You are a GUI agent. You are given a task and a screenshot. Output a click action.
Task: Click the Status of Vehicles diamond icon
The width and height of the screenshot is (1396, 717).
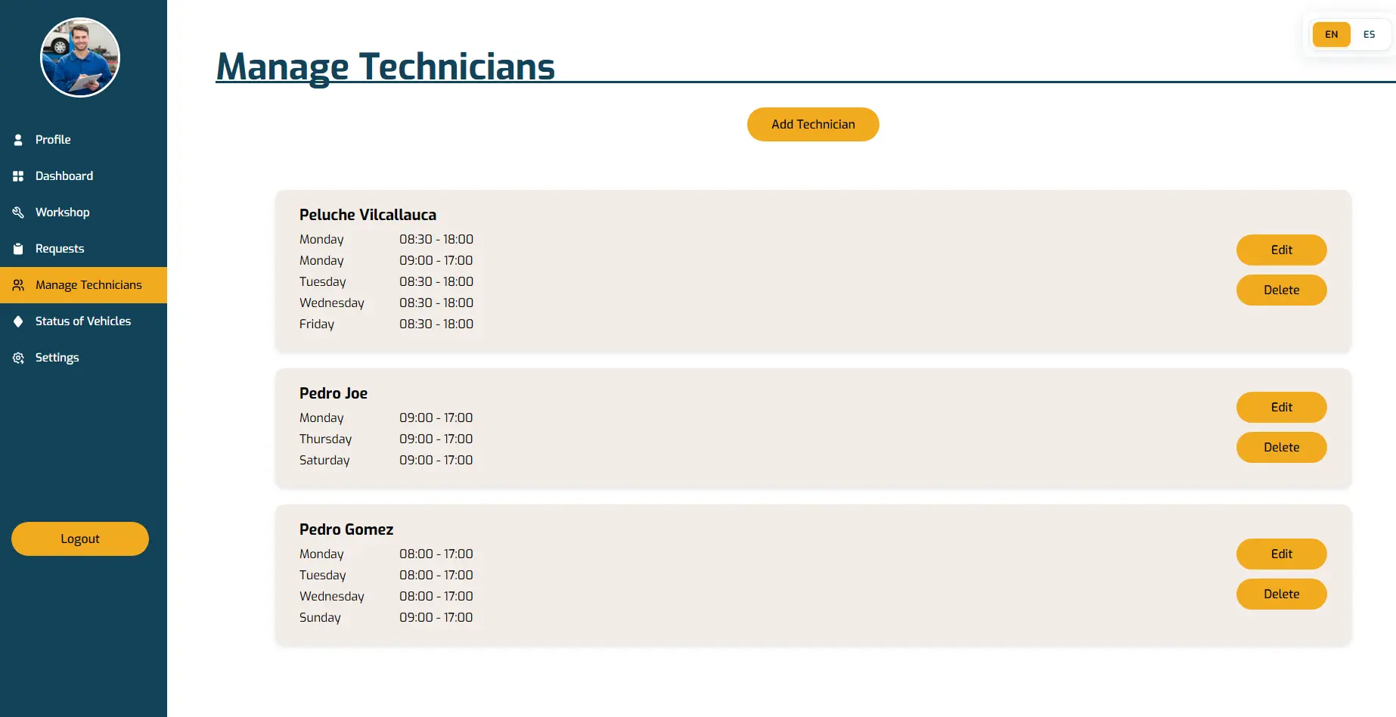(18, 321)
